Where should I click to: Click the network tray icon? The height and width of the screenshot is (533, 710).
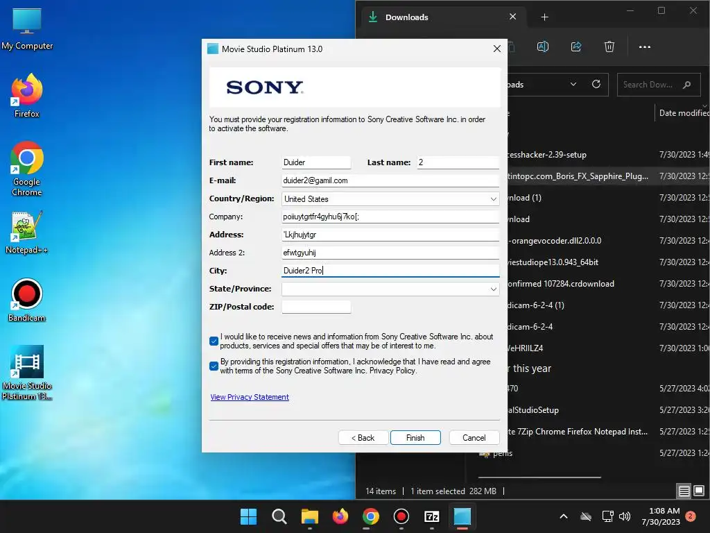pos(607,516)
